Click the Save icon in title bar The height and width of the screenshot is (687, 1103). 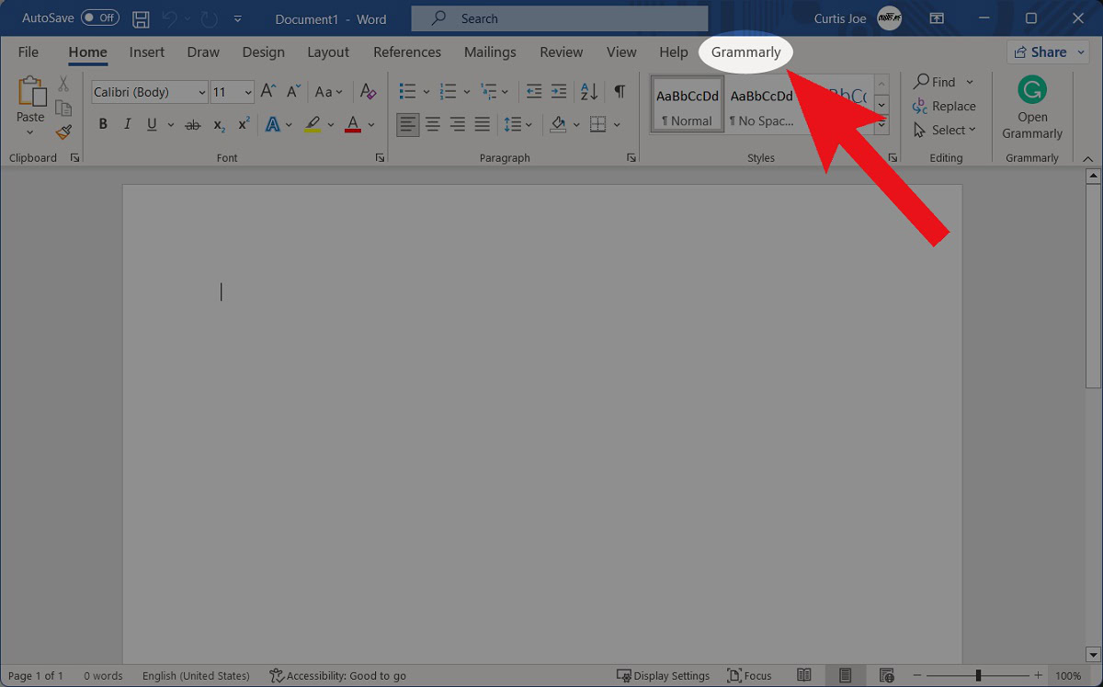141,18
